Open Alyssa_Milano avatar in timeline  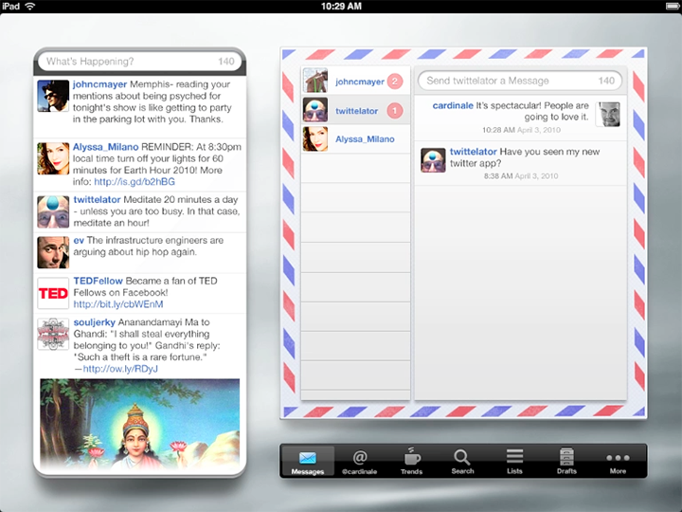pos(53,158)
